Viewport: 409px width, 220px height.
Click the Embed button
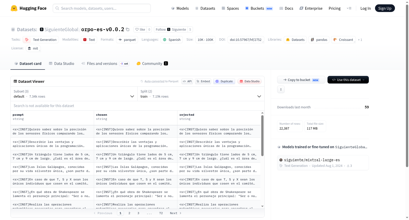pyautogui.click(x=203, y=81)
